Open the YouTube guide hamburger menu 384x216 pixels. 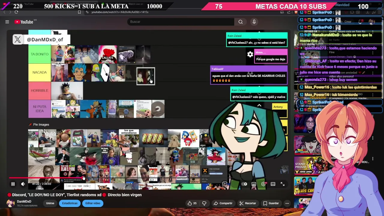(7, 22)
